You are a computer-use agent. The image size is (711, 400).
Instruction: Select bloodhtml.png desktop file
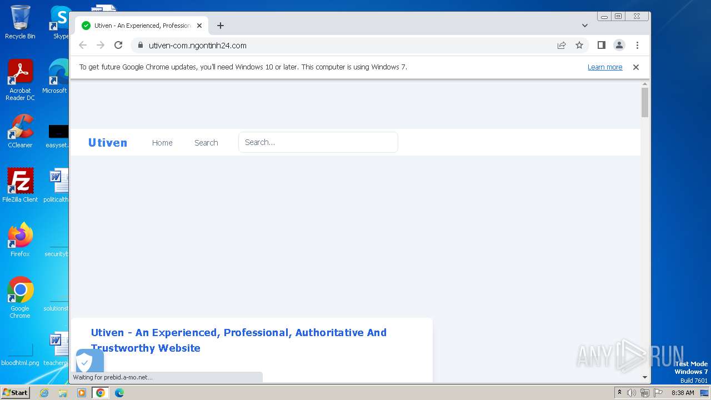[x=20, y=353]
